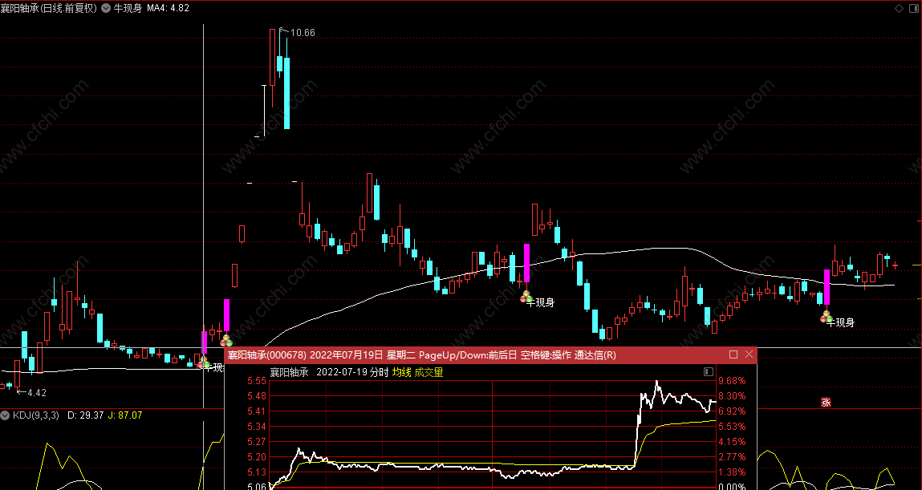Click the diamond icon at top right
This screenshot has height=490, width=922.
click(x=899, y=8)
